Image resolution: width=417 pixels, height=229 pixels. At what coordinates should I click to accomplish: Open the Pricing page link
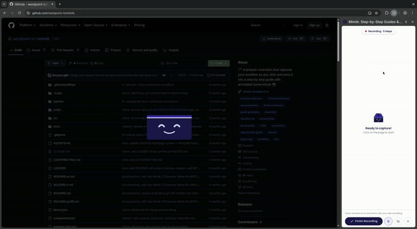pyautogui.click(x=139, y=25)
